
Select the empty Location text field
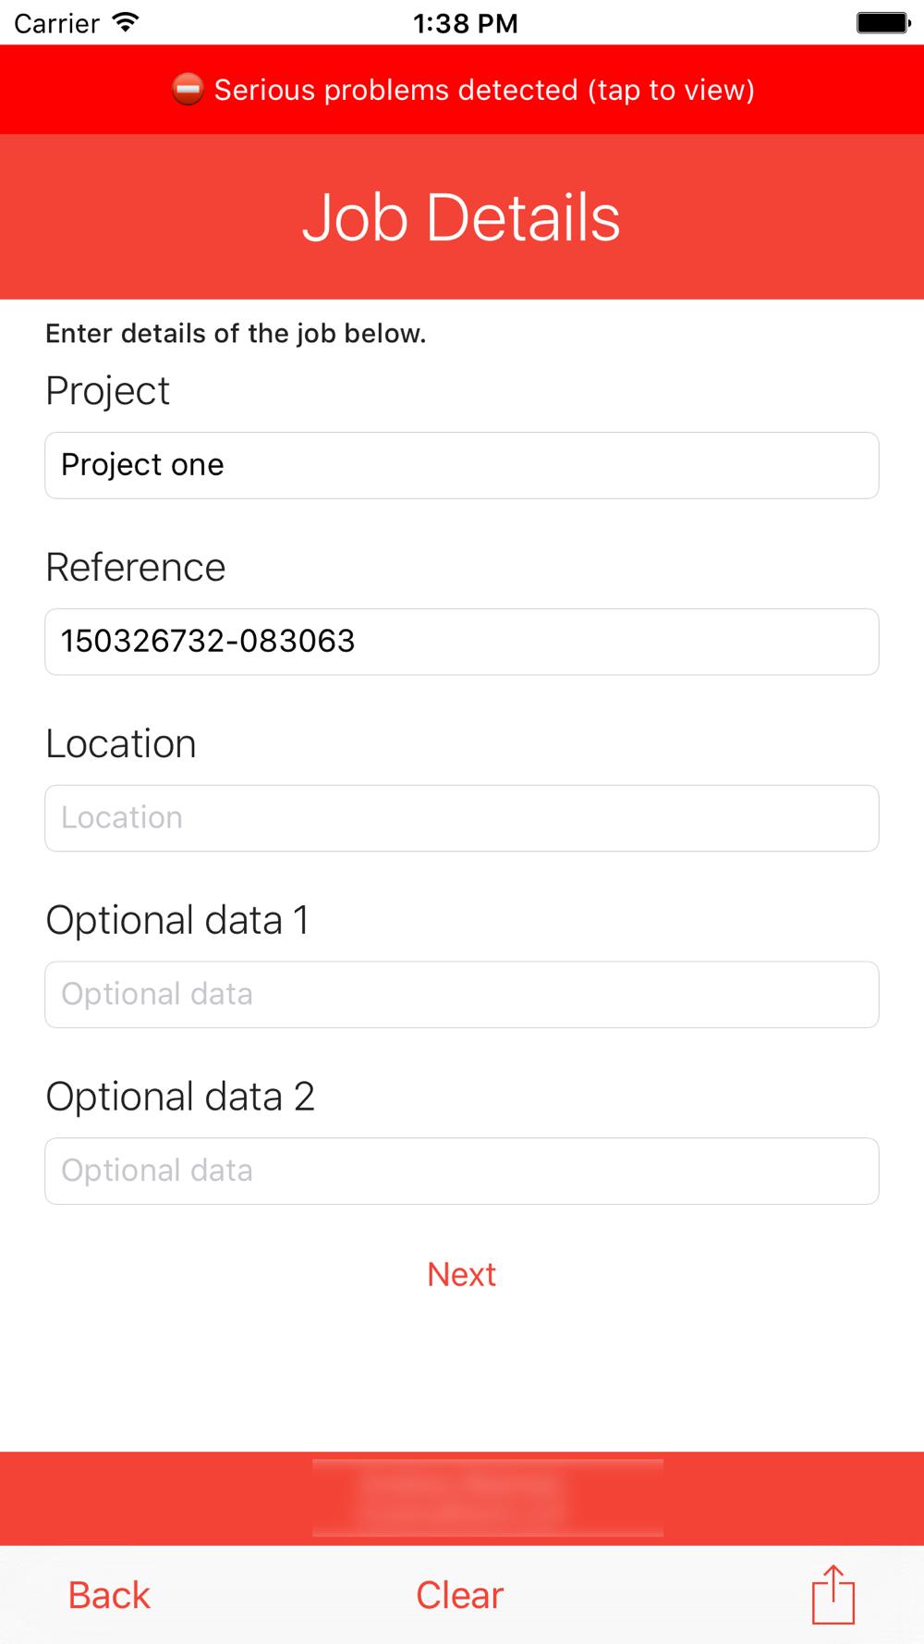tap(462, 818)
